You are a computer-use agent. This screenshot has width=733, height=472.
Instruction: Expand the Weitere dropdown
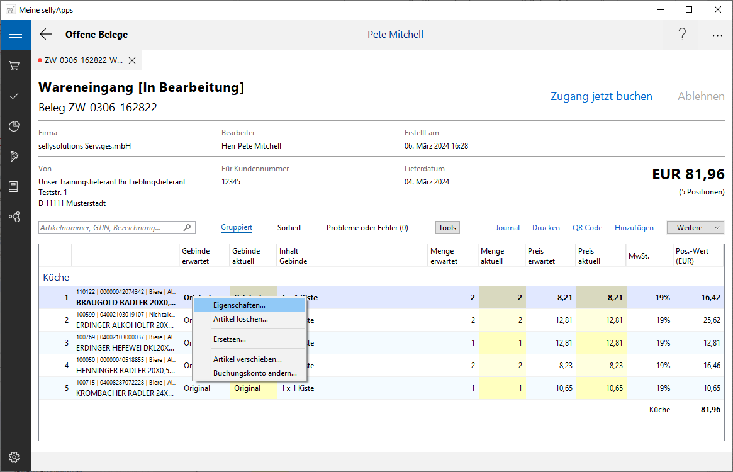click(x=695, y=228)
